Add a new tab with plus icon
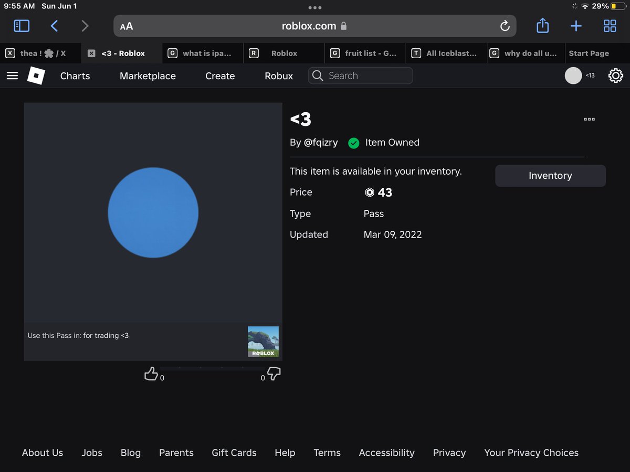630x472 pixels. (x=576, y=26)
